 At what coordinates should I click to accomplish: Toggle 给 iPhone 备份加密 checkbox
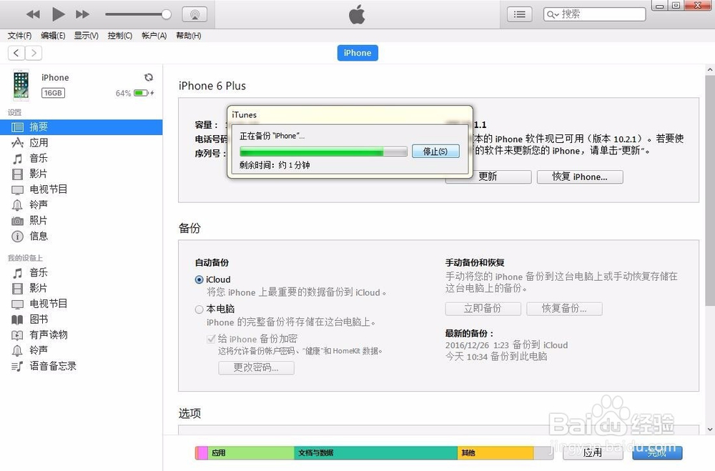(x=211, y=339)
